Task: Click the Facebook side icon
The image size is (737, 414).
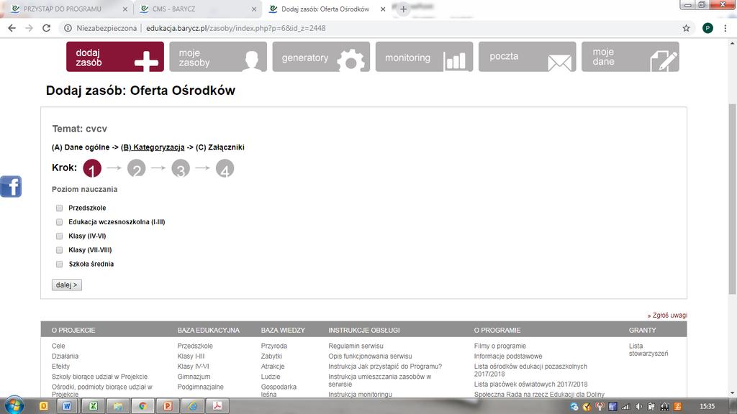Action: click(x=11, y=186)
